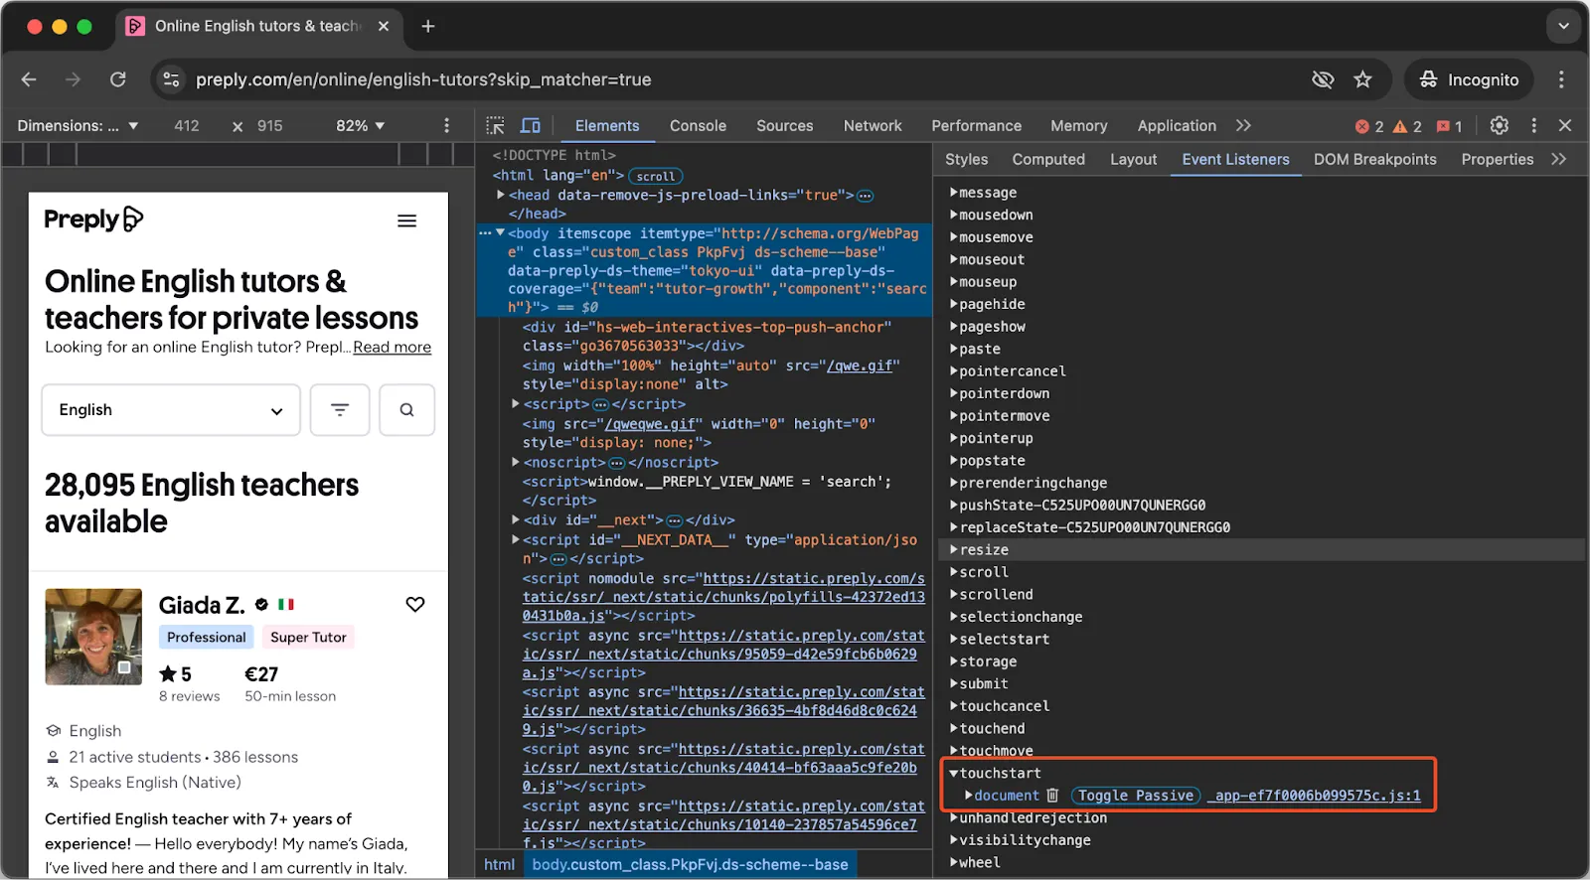Open the English subject dropdown

click(x=171, y=410)
